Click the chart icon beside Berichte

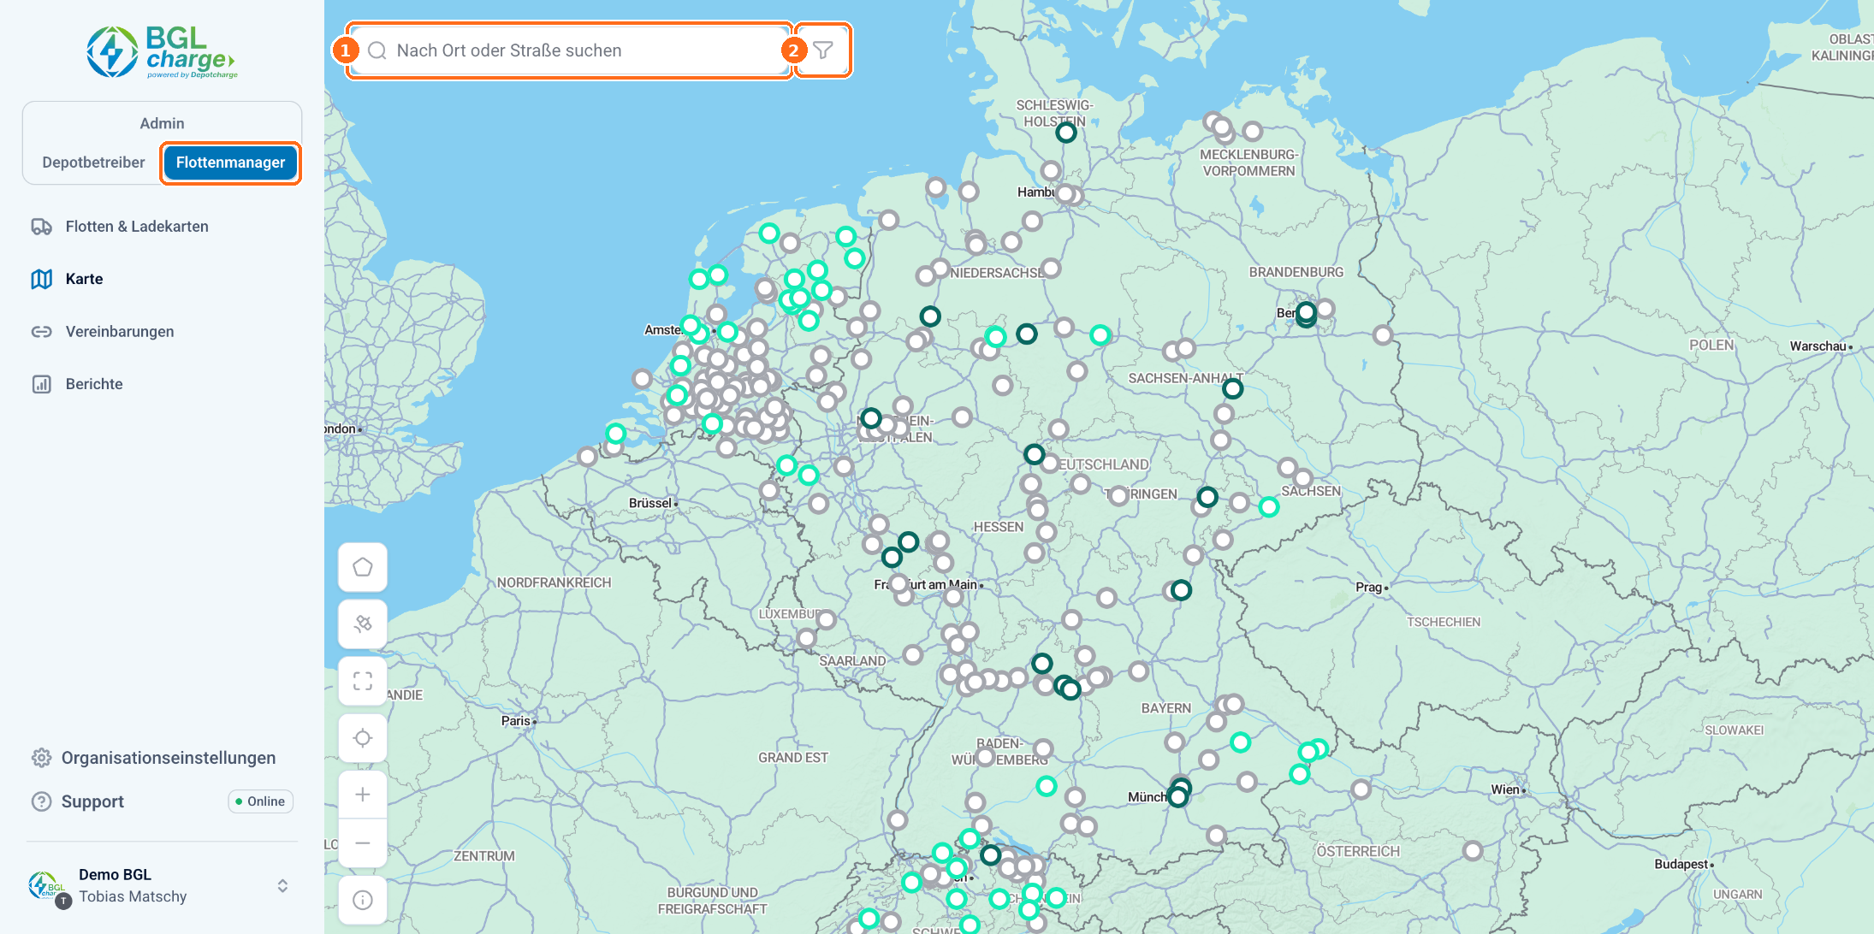[41, 384]
